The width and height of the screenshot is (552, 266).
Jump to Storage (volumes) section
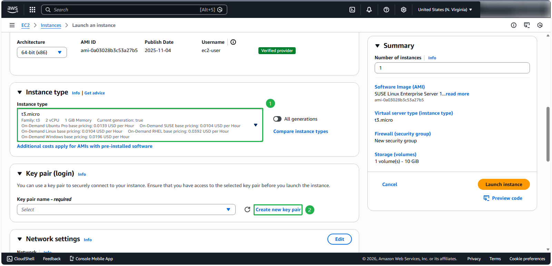pyautogui.click(x=395, y=154)
